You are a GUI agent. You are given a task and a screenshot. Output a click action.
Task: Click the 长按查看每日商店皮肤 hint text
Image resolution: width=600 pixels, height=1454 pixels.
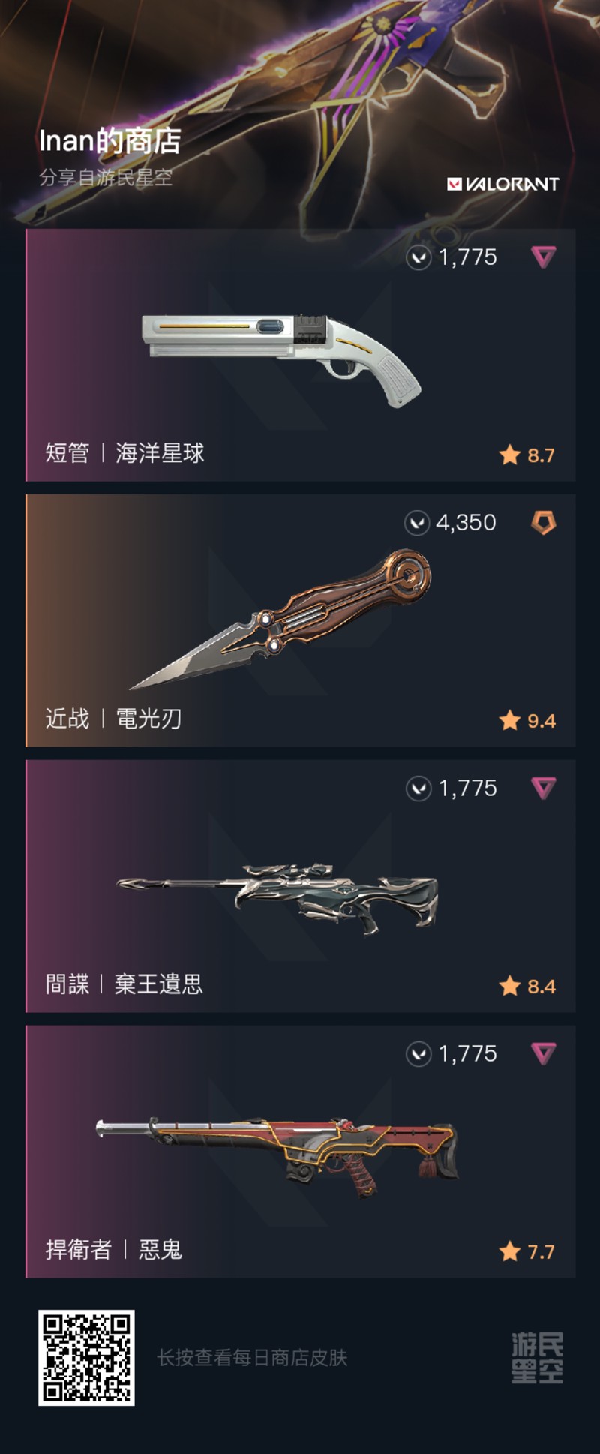[x=252, y=1358]
